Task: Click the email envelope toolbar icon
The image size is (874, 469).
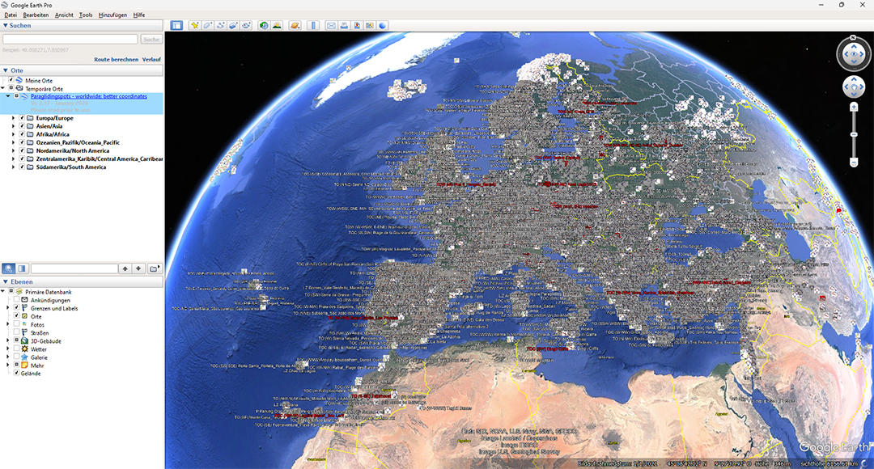Action: coord(331,25)
